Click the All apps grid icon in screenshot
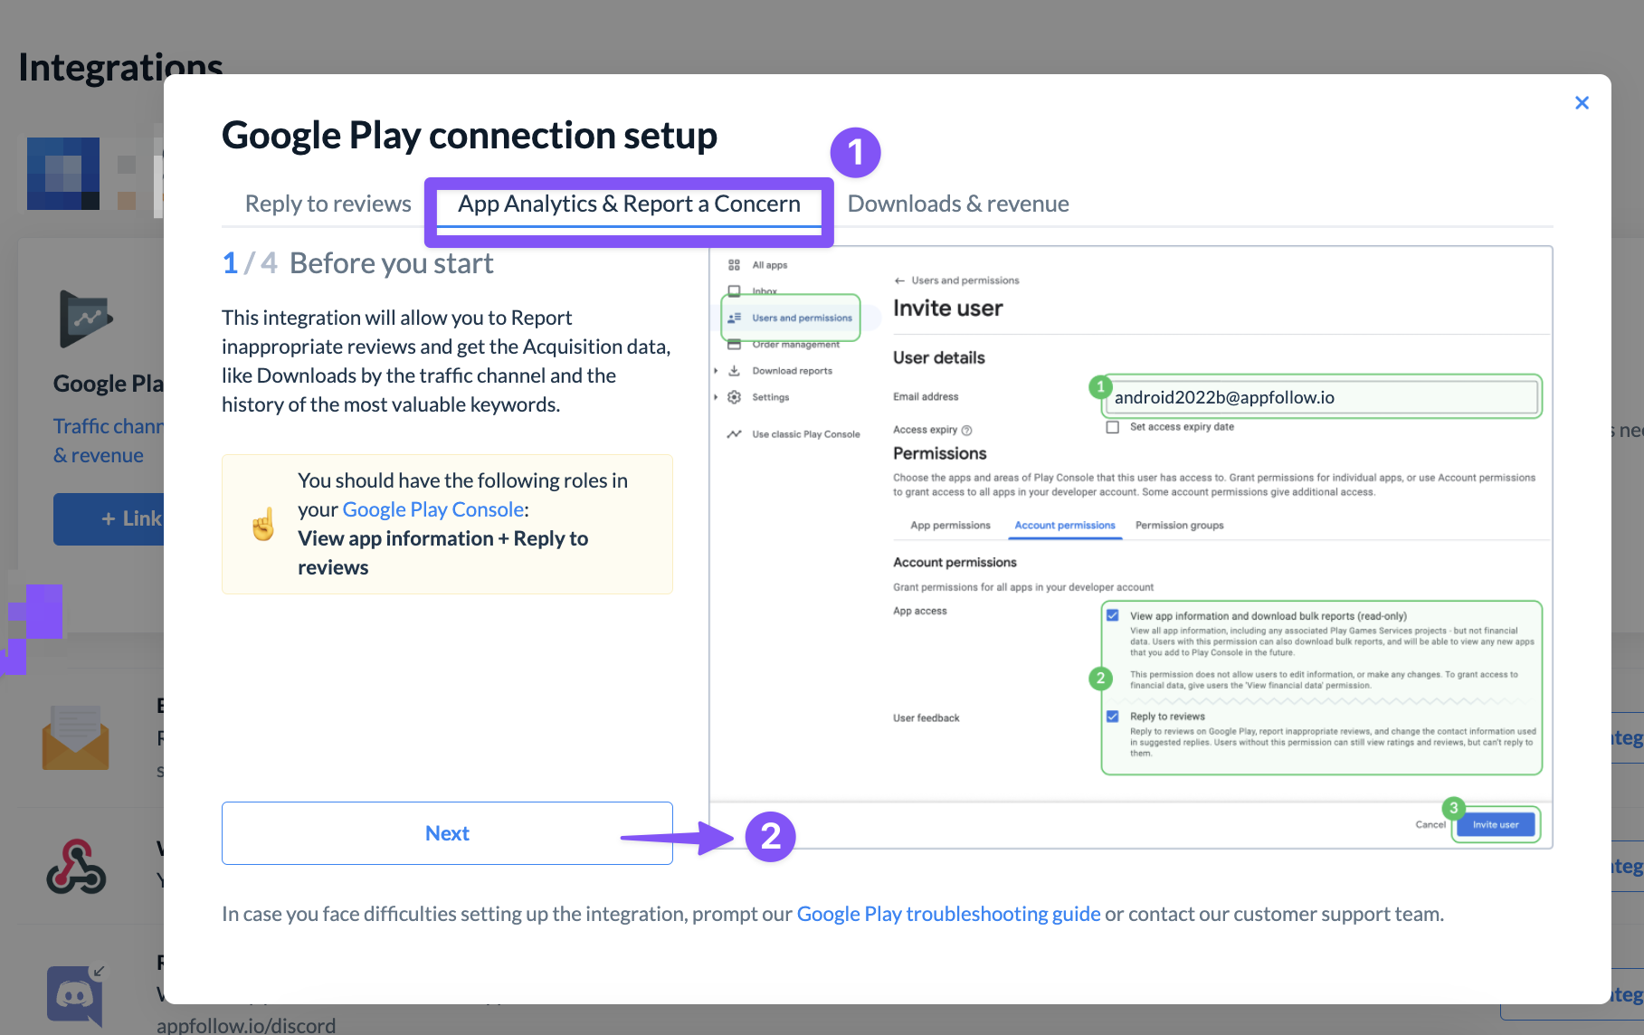The image size is (1644, 1035). click(x=734, y=265)
